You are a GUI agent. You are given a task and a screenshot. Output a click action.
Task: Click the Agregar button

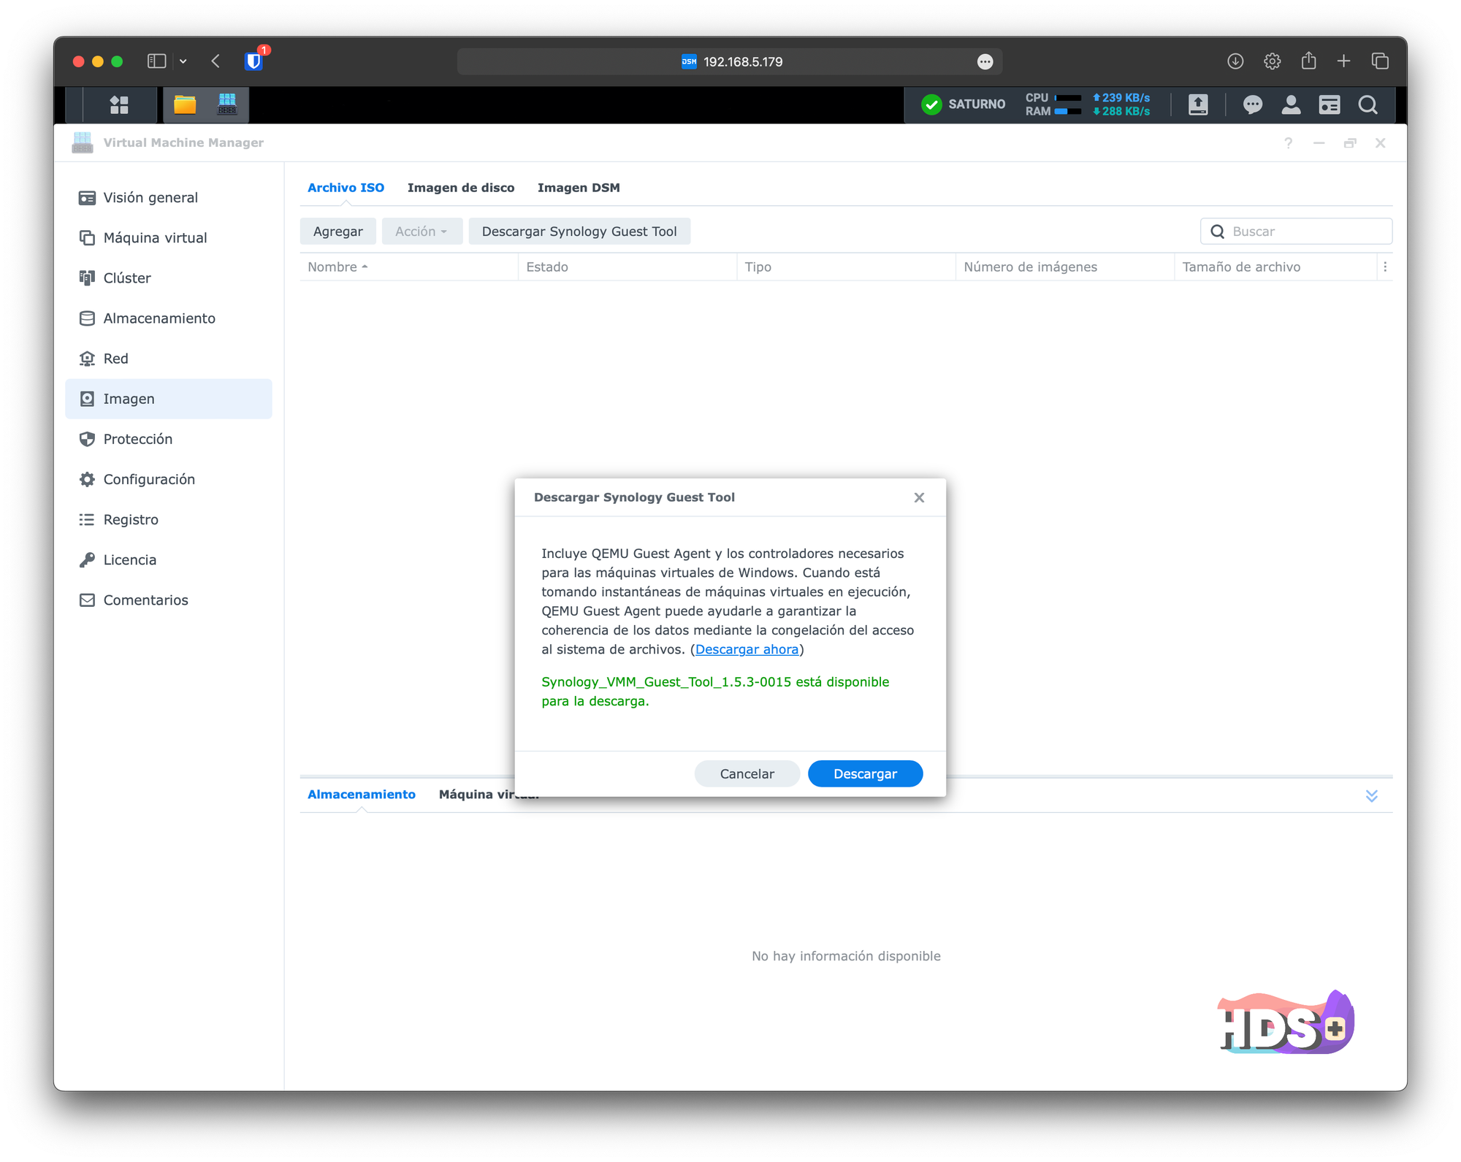[x=337, y=232]
